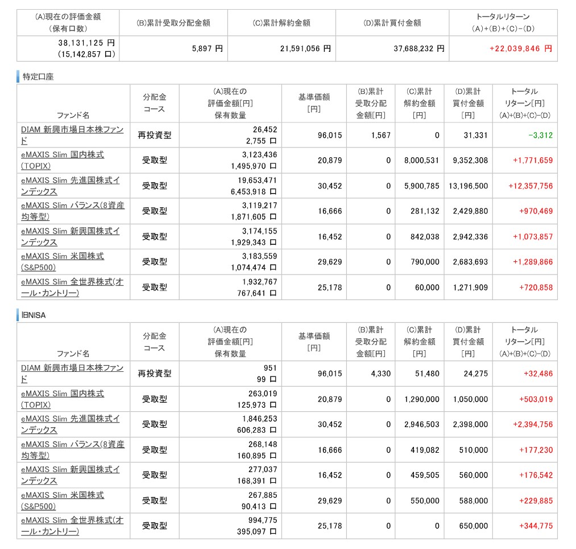576x549 pixels.
Task: Select redemption amount 1,290,000 in 旧NISA
Action: (422, 400)
